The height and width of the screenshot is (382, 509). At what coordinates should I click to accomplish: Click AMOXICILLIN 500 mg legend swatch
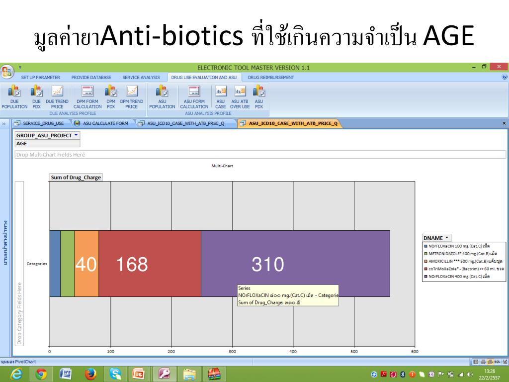click(425, 261)
